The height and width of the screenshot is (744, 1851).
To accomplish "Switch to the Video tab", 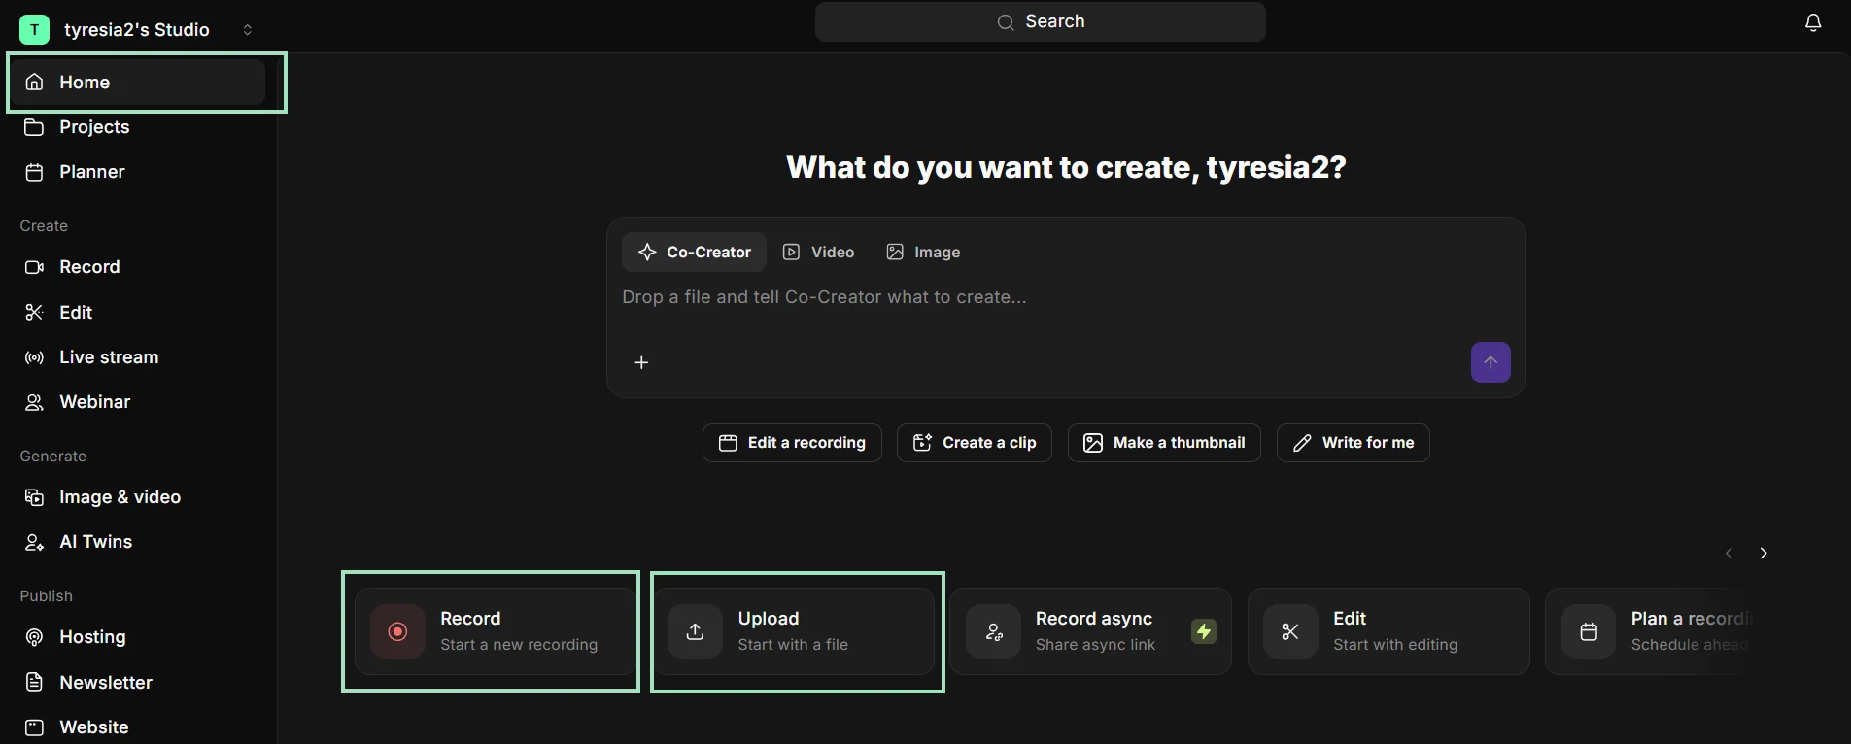I will tap(818, 253).
